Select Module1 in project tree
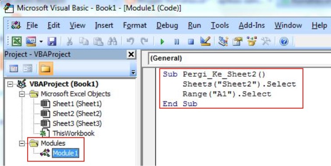This screenshot has width=331, height=166. point(65,153)
